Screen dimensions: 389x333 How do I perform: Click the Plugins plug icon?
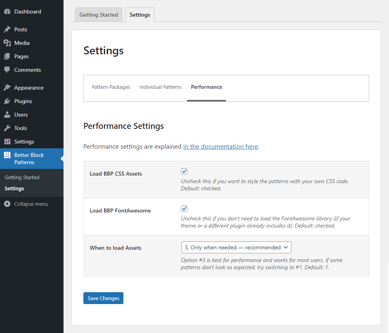[7, 101]
